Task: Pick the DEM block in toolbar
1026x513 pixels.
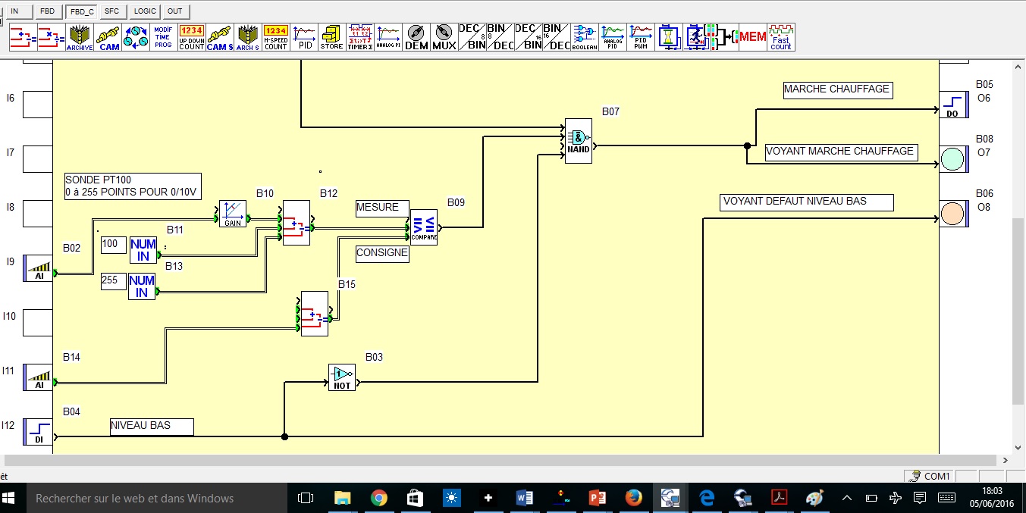Action: tap(416, 37)
